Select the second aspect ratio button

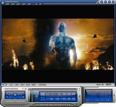click(11, 85)
